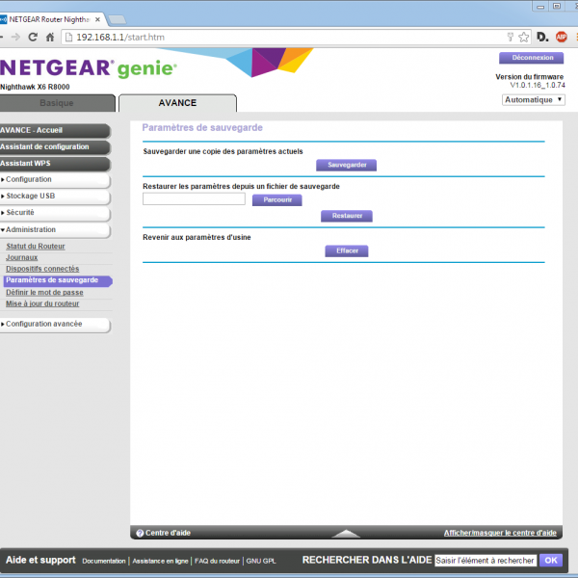Click the help search input field
The image size is (578, 578).
coord(485,561)
